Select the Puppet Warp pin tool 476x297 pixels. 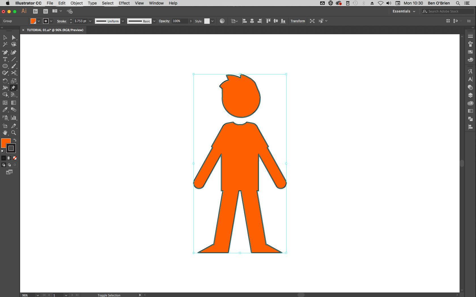pyautogui.click(x=14, y=88)
